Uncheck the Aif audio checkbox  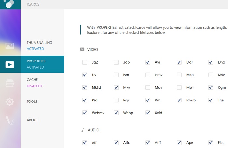coord(85,143)
